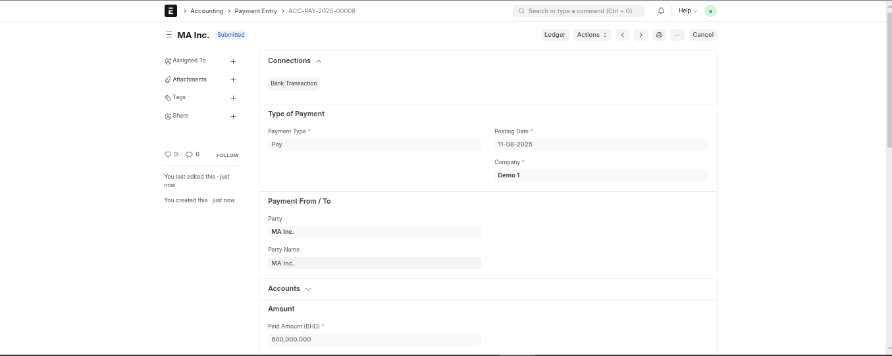The width and height of the screenshot is (892, 356).
Task: Open the notifications bell
Action: click(x=661, y=11)
